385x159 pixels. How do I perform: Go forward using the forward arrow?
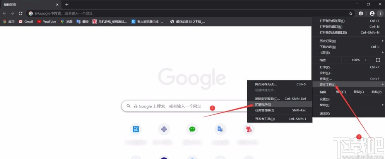12,14
